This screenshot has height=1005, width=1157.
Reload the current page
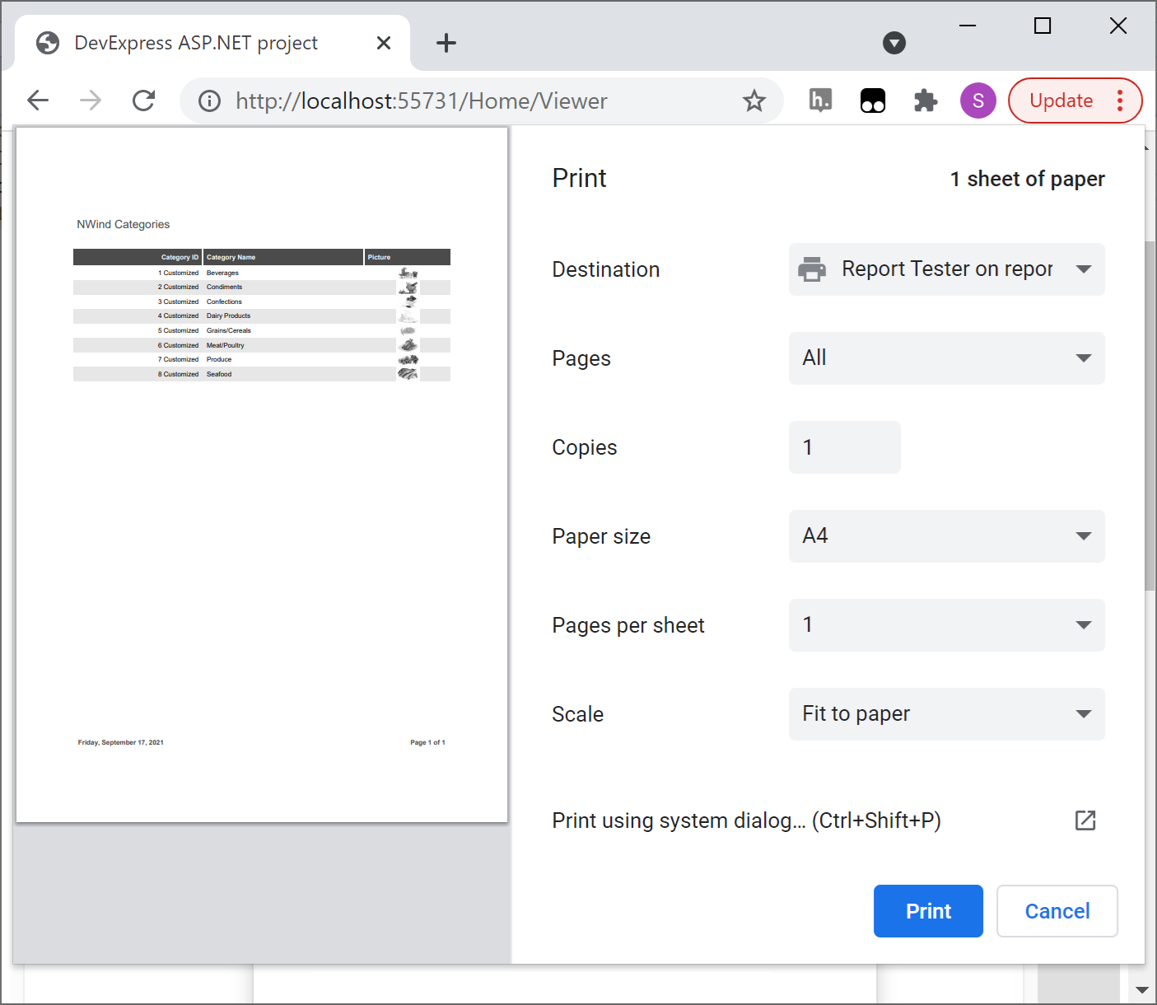(143, 100)
